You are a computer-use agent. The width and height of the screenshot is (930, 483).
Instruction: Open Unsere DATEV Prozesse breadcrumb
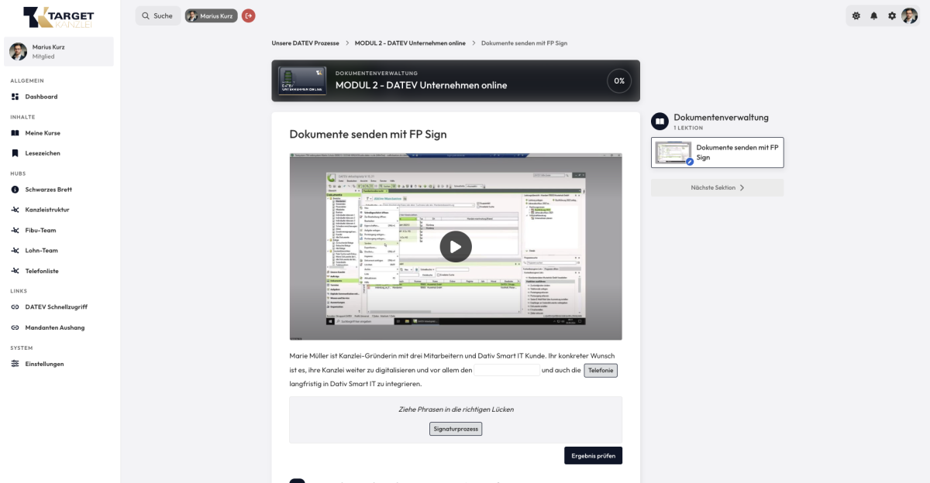click(305, 43)
